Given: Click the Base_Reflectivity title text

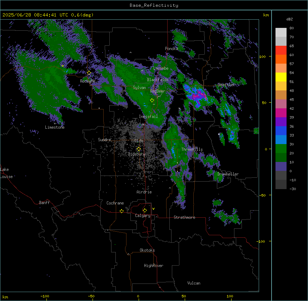Looking at the screenshot, I should click(x=154, y=5).
